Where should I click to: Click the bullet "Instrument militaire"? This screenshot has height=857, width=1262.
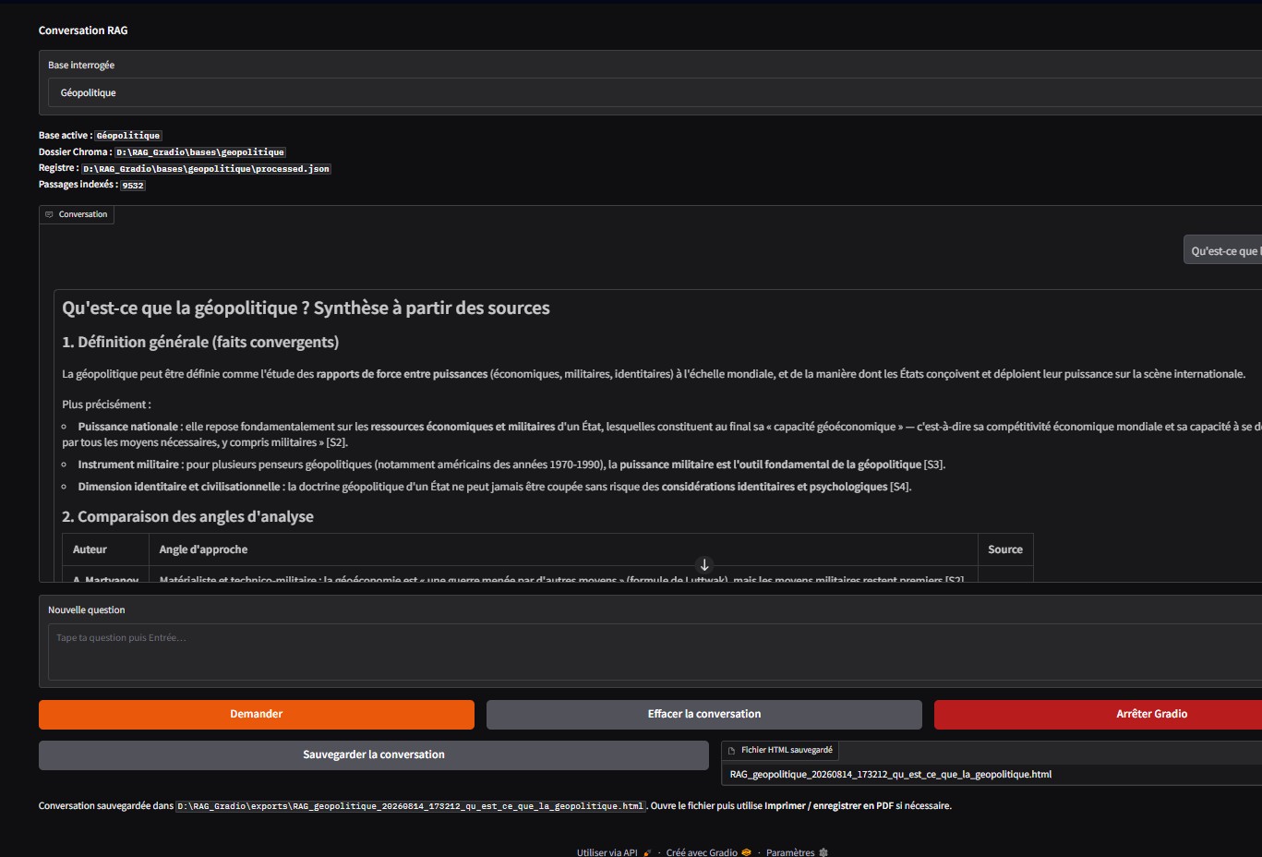coord(128,465)
